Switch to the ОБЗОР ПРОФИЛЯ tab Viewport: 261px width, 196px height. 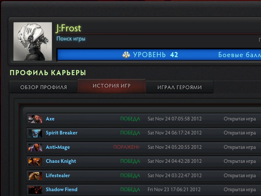click(x=44, y=87)
